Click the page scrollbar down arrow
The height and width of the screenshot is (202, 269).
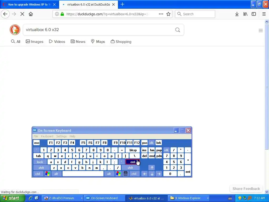point(267,192)
